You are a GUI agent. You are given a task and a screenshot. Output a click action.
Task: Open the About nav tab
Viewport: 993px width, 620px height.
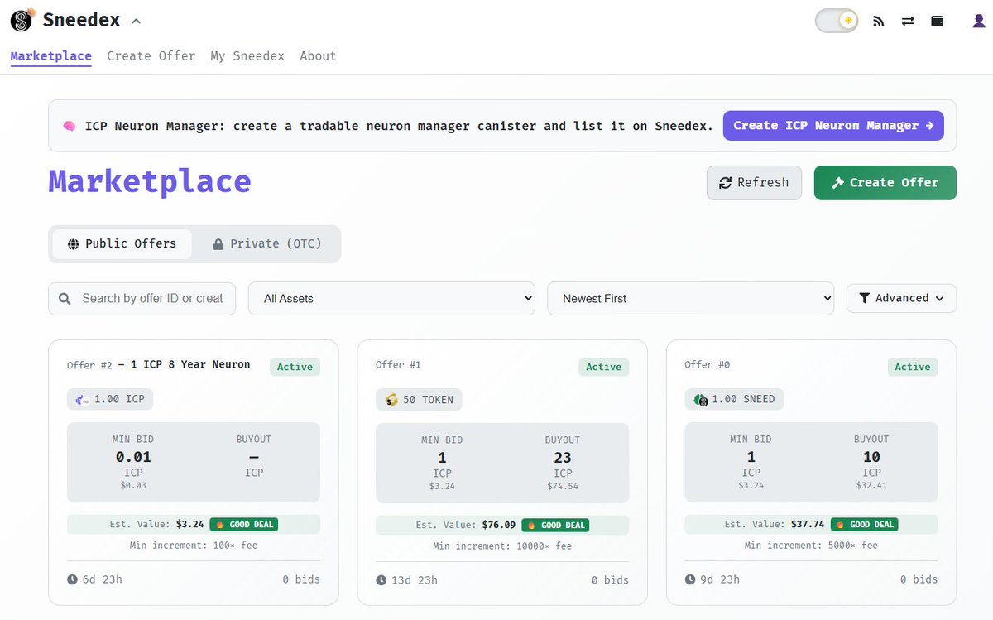(x=318, y=56)
